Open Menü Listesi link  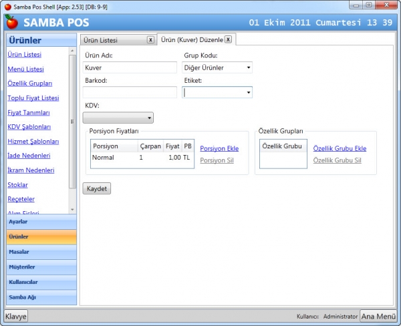25,69
